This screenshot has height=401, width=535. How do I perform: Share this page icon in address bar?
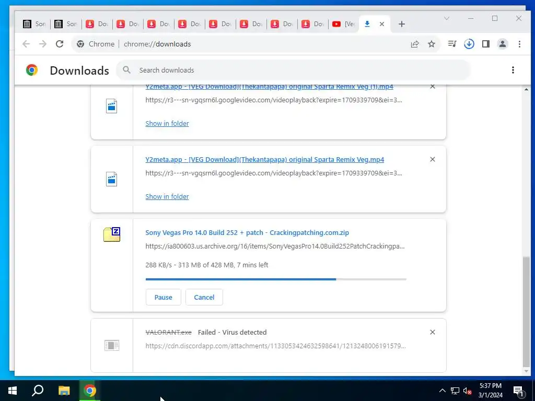click(414, 44)
